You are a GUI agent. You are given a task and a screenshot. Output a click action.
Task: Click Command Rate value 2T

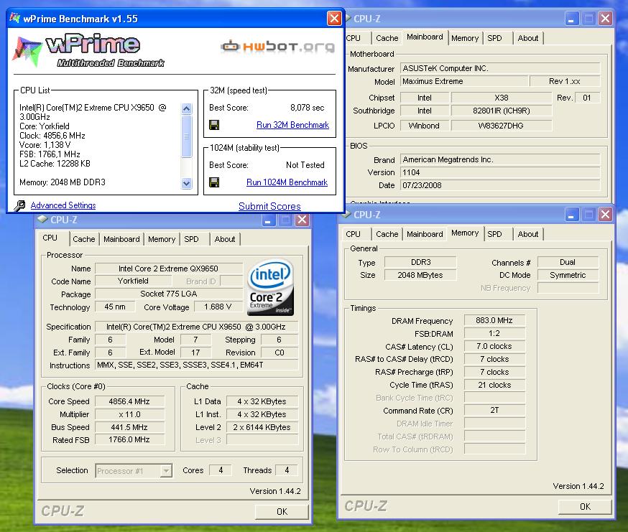494,411
